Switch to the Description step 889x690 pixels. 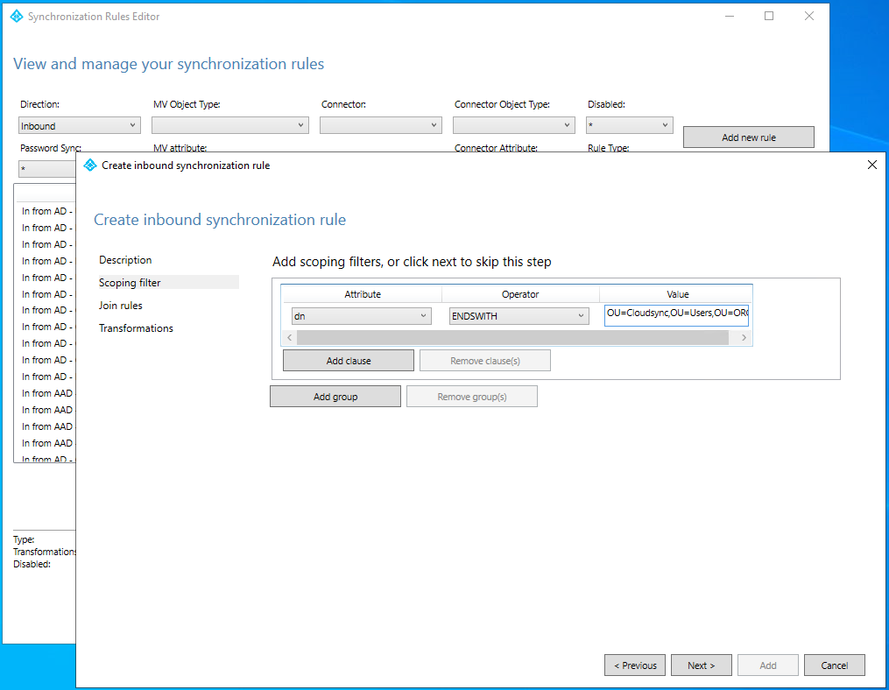coord(125,259)
